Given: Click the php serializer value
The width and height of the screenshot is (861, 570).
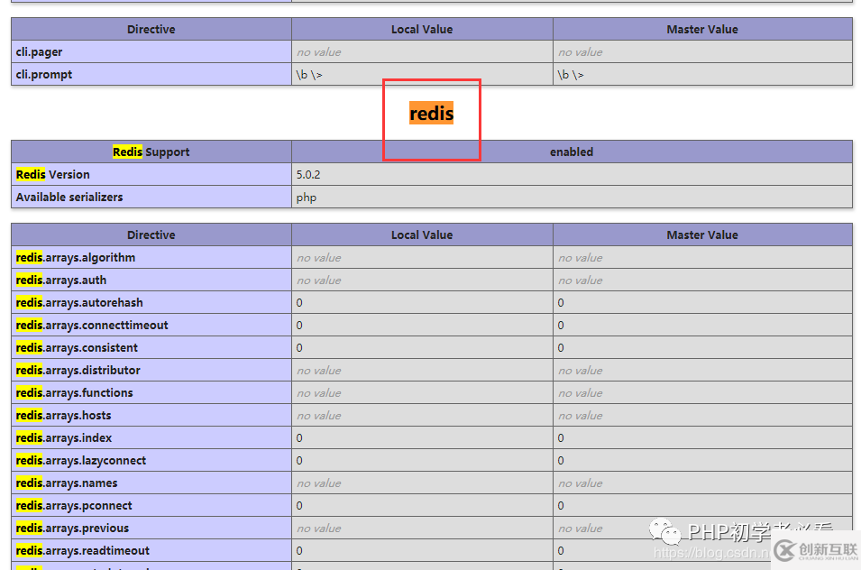Looking at the screenshot, I should click(572, 197).
